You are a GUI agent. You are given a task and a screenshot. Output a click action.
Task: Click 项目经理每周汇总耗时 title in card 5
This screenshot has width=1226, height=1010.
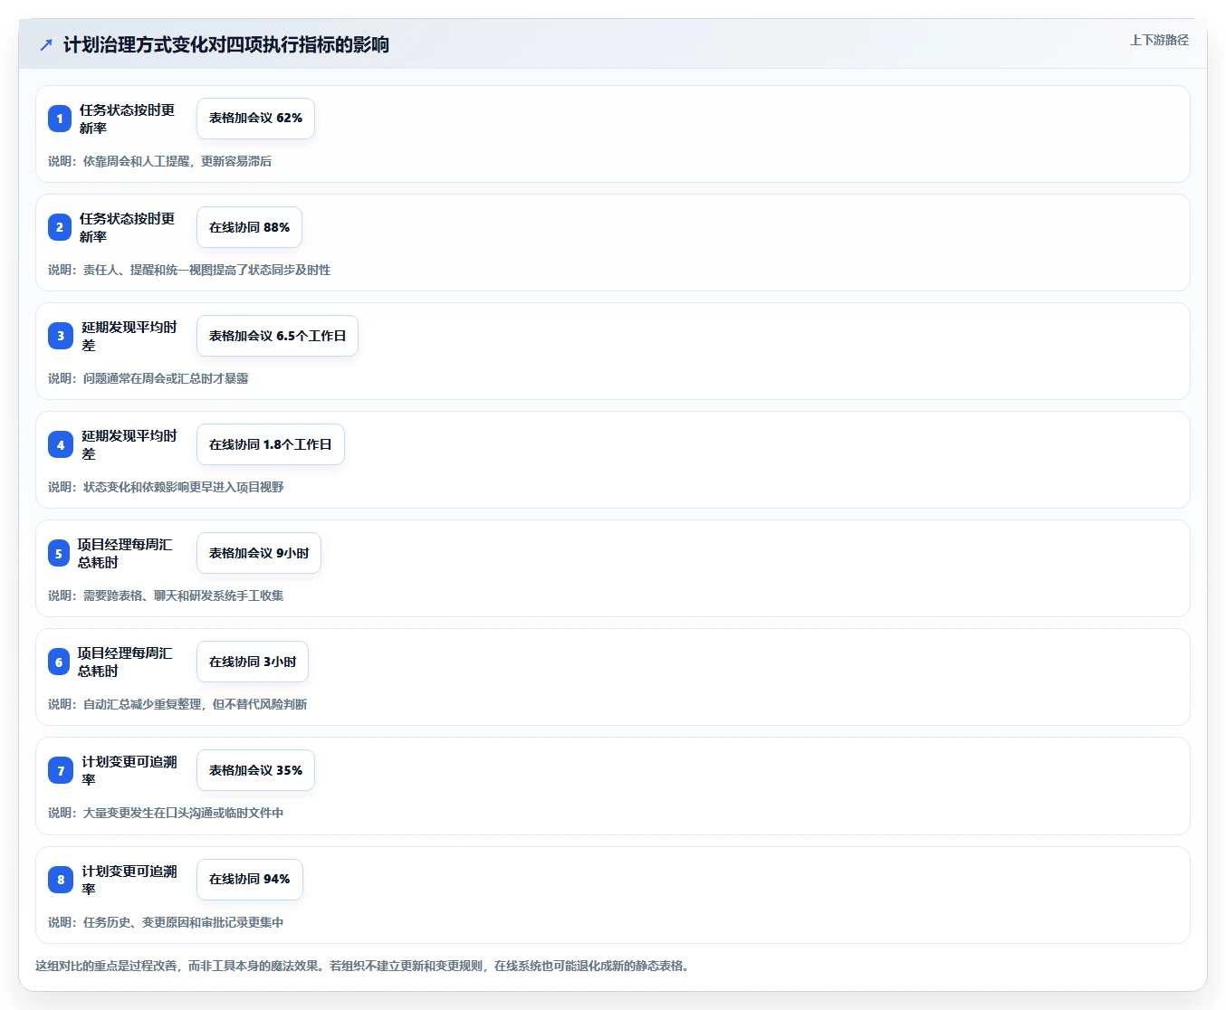[125, 553]
